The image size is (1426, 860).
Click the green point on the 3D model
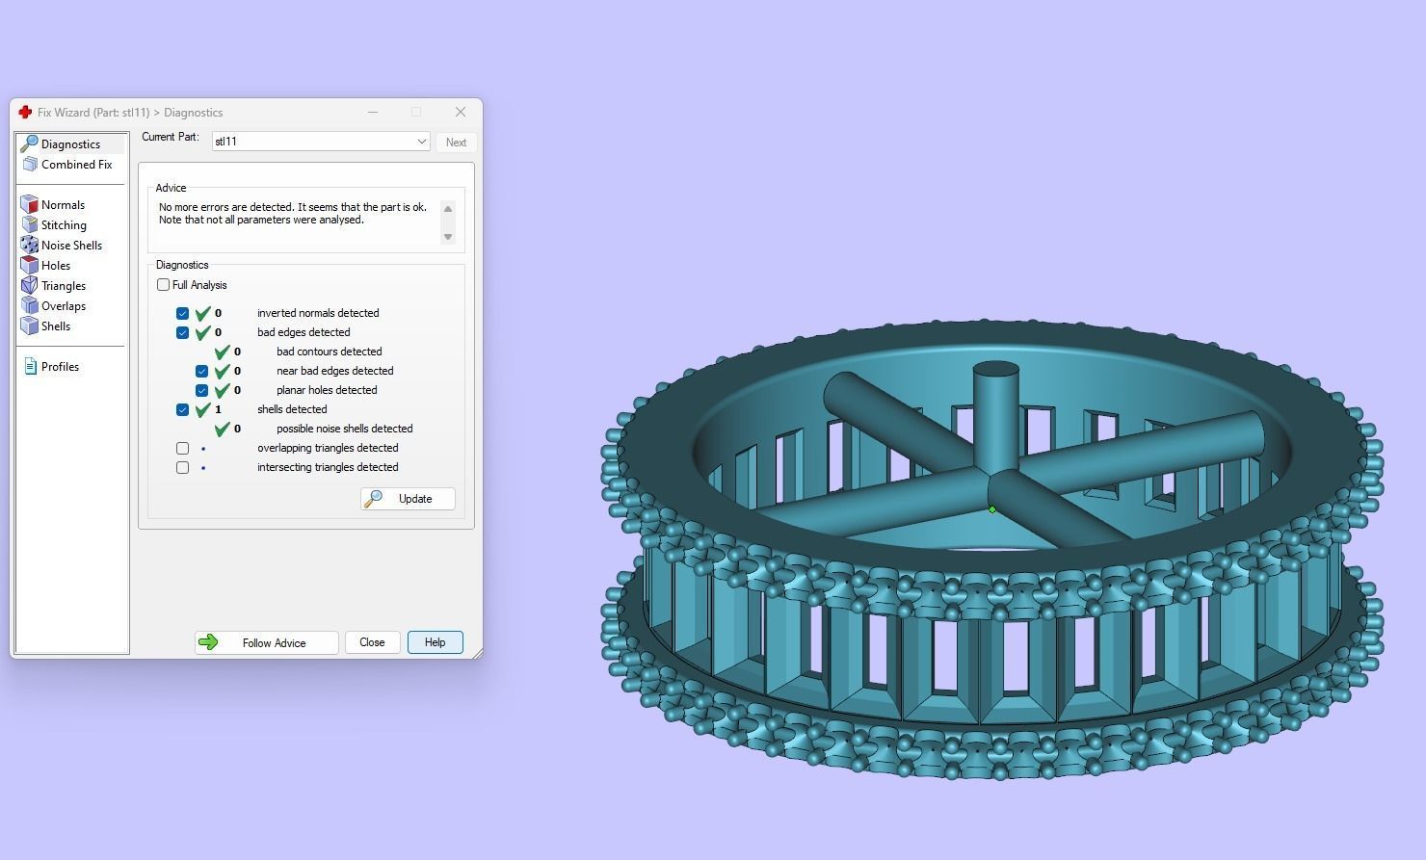(992, 509)
